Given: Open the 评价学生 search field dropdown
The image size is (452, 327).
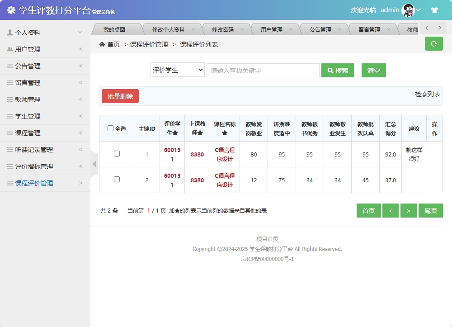Looking at the screenshot, I should coord(177,70).
